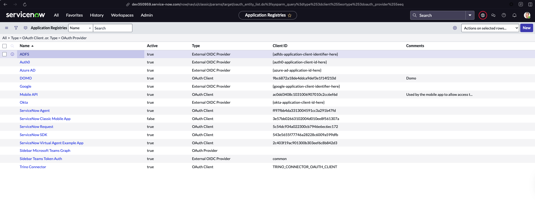
Task: Click the list activity stream icon
Action: pos(26,28)
